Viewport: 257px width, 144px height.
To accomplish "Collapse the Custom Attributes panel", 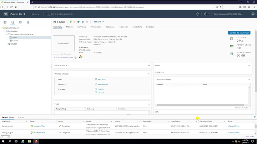I will [x=249, y=79].
